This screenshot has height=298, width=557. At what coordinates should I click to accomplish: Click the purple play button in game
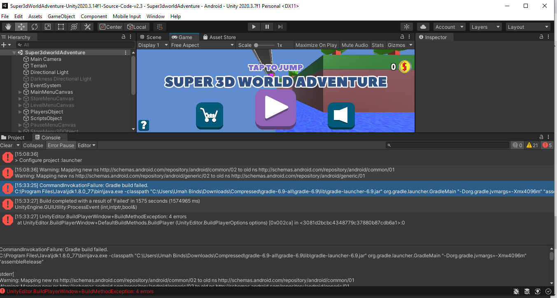pyautogui.click(x=275, y=109)
